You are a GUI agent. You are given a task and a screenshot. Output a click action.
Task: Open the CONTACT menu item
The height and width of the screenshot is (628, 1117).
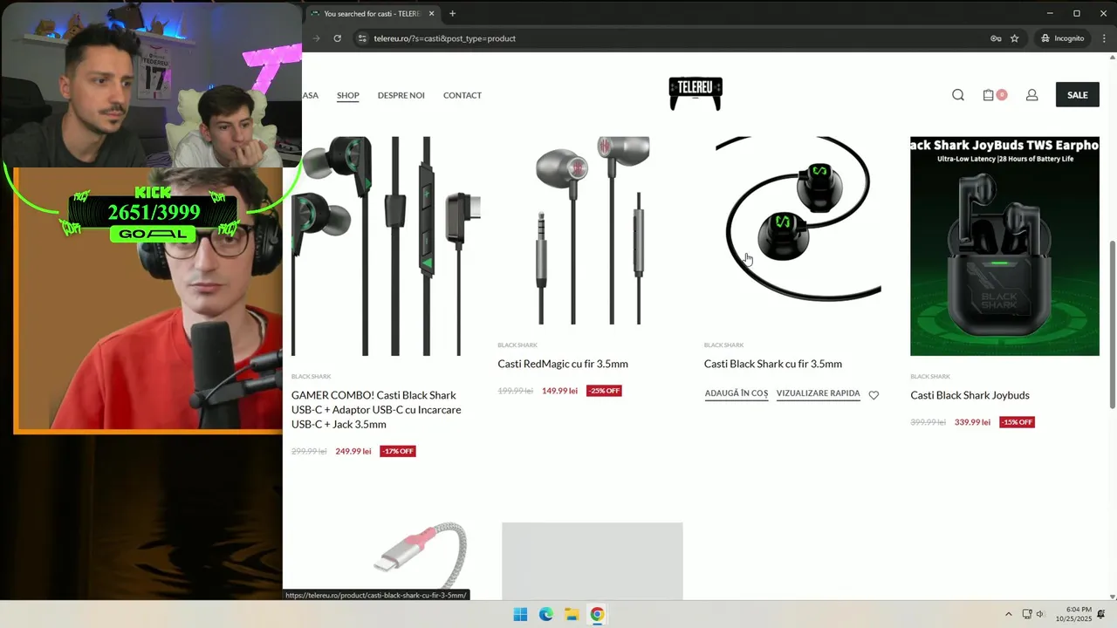point(463,95)
